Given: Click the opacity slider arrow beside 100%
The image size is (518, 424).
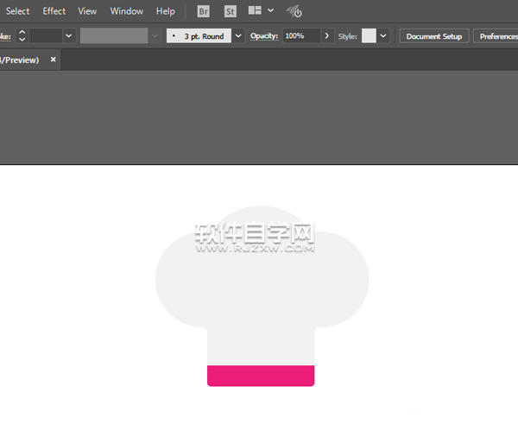Looking at the screenshot, I should [326, 36].
